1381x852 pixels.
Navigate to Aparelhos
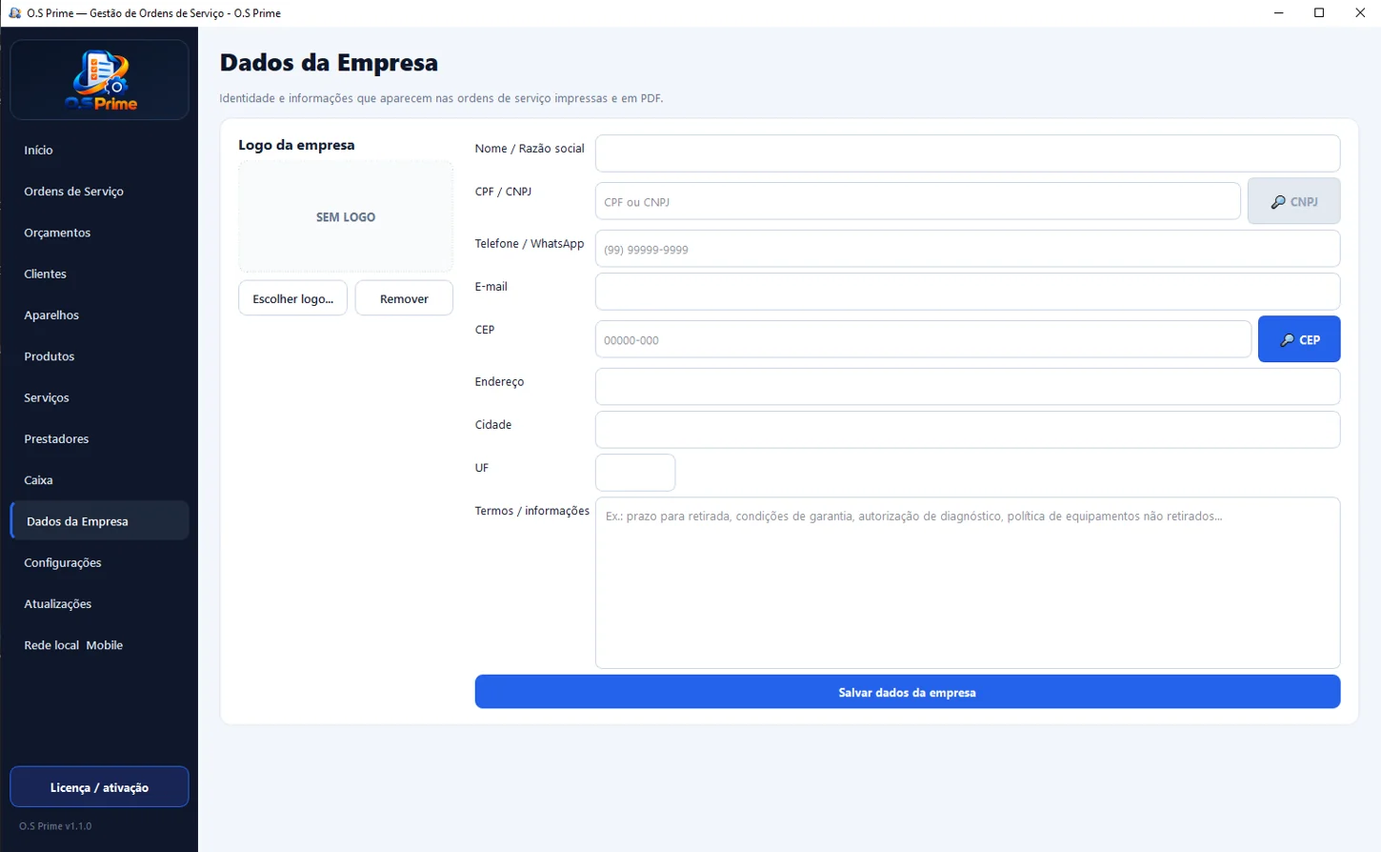[99, 314]
